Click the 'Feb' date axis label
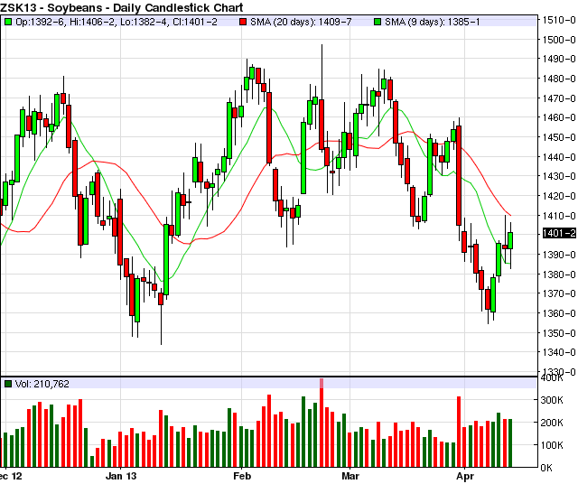This screenshot has height=484, width=578. [x=242, y=476]
